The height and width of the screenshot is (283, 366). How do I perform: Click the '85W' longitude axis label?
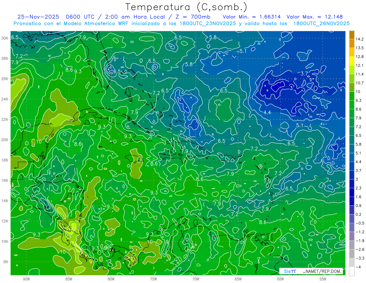click(x=69, y=279)
